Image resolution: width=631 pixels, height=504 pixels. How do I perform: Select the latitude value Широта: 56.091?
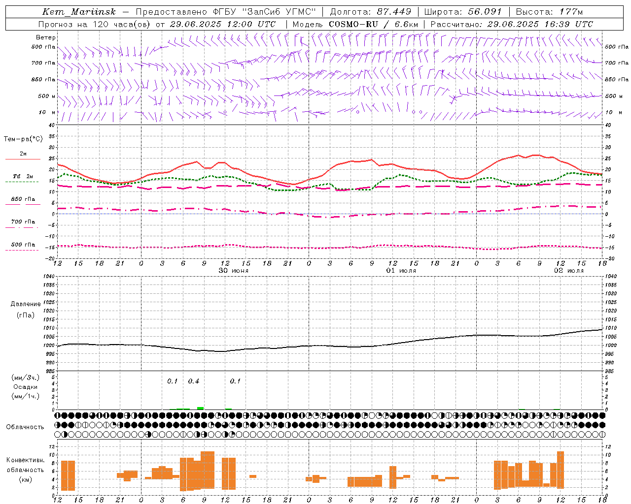pyautogui.click(x=463, y=12)
